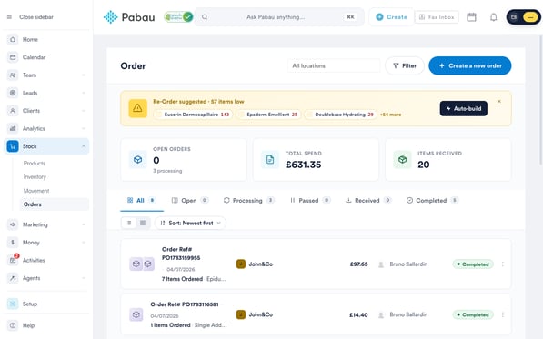The height and width of the screenshot is (339, 543).
Task: Click the Leads icon in sidebar
Action: pos(13,93)
